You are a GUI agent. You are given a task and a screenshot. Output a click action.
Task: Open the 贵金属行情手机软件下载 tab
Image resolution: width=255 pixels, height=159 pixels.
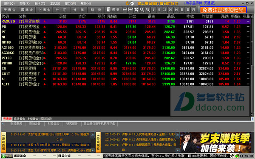pos(99,124)
